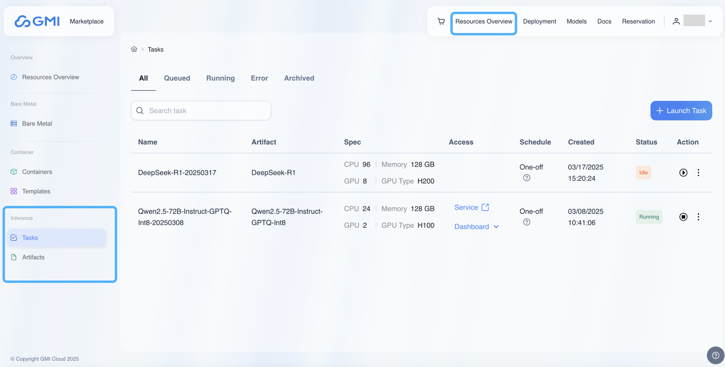
Task: Open Artifacts in the sidebar
Action: [33, 257]
